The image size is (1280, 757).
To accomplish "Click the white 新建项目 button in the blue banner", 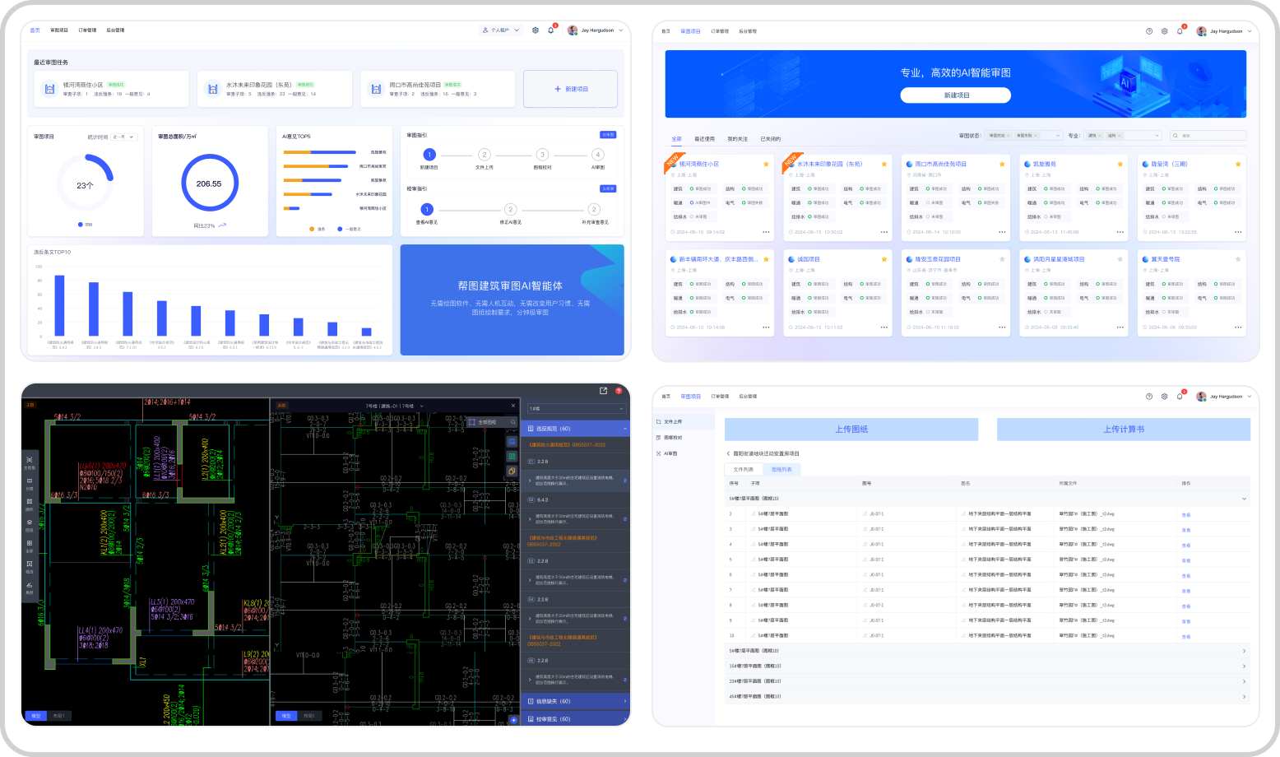I will tap(955, 95).
